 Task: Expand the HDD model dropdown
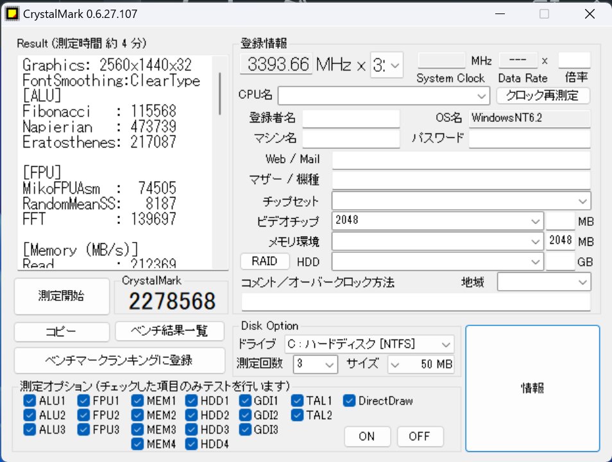[438, 262]
